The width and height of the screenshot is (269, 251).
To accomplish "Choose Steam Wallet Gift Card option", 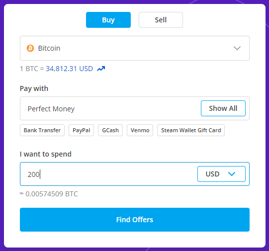I will [x=191, y=130].
